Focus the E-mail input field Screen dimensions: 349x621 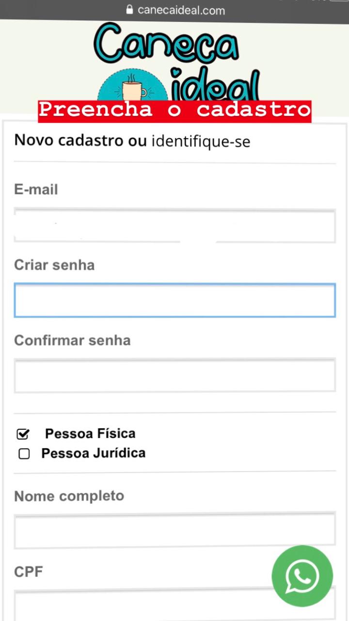[174, 226]
